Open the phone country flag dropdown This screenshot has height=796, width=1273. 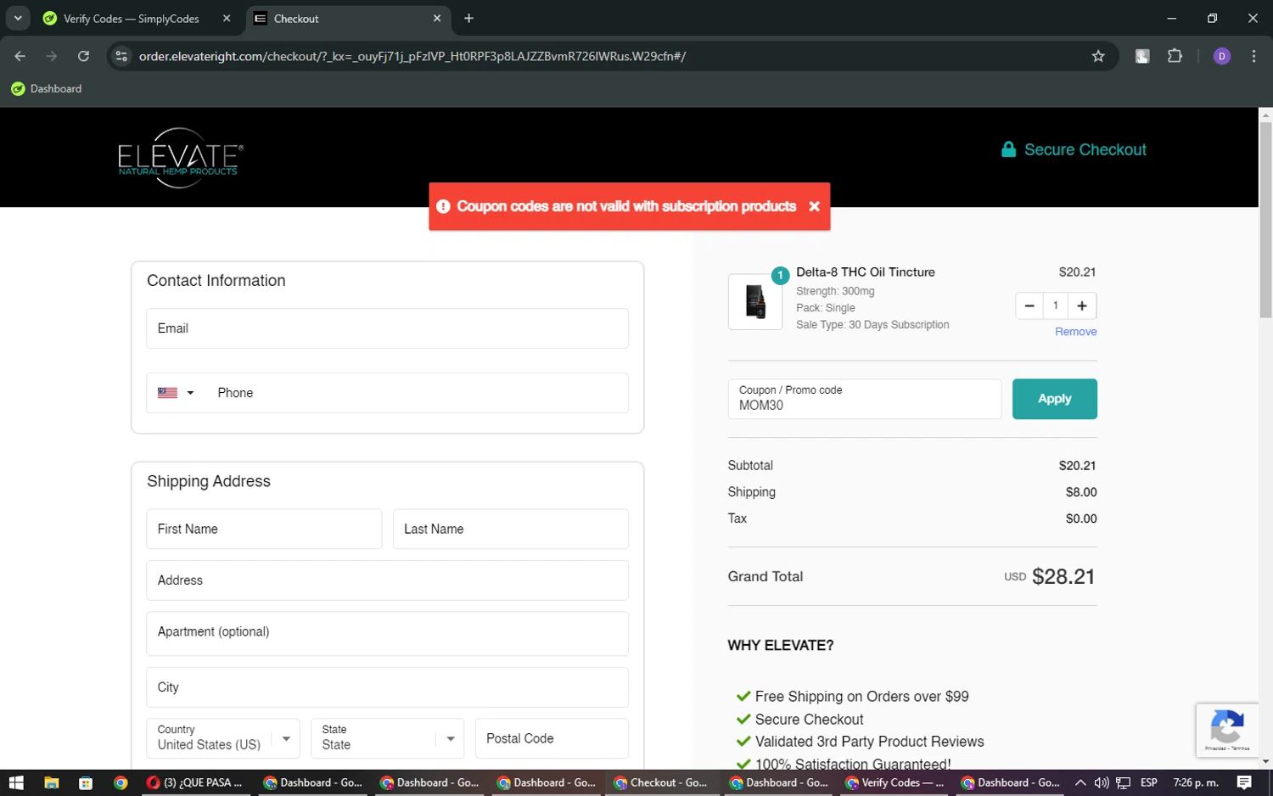click(x=176, y=393)
